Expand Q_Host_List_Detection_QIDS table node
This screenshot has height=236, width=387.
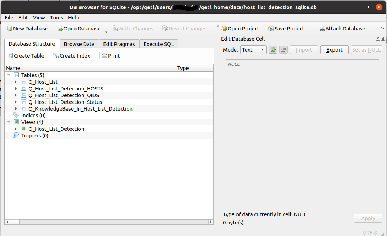16,95
